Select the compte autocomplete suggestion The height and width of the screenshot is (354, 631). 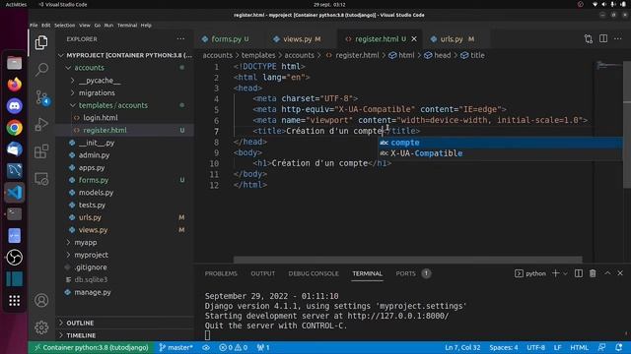[x=500, y=143]
